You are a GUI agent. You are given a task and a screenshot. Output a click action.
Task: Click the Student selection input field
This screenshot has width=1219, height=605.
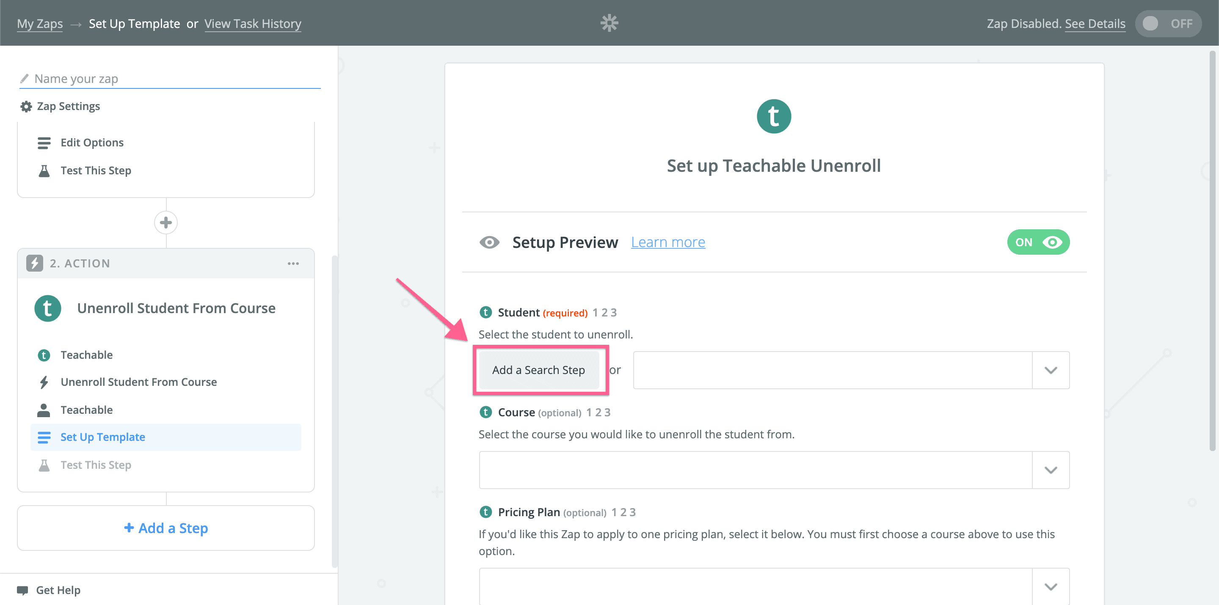point(833,370)
